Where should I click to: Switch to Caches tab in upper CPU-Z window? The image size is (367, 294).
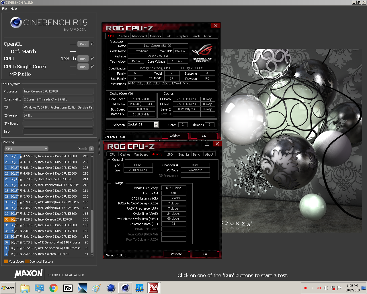click(x=124, y=36)
